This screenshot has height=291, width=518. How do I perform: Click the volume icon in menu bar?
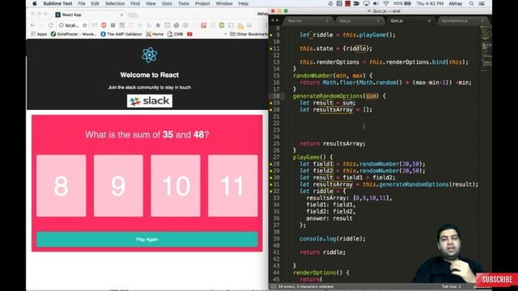tap(376, 3)
